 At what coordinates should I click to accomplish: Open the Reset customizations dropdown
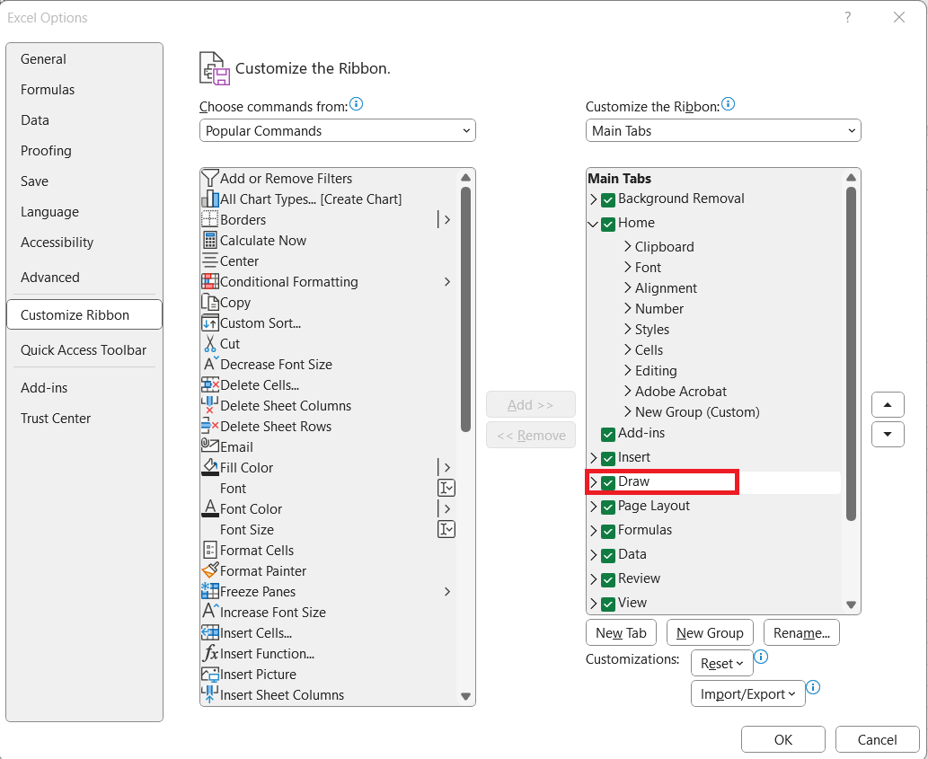(x=722, y=663)
